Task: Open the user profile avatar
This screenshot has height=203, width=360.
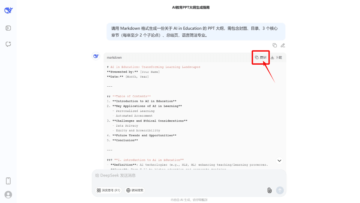Action: coord(8,195)
